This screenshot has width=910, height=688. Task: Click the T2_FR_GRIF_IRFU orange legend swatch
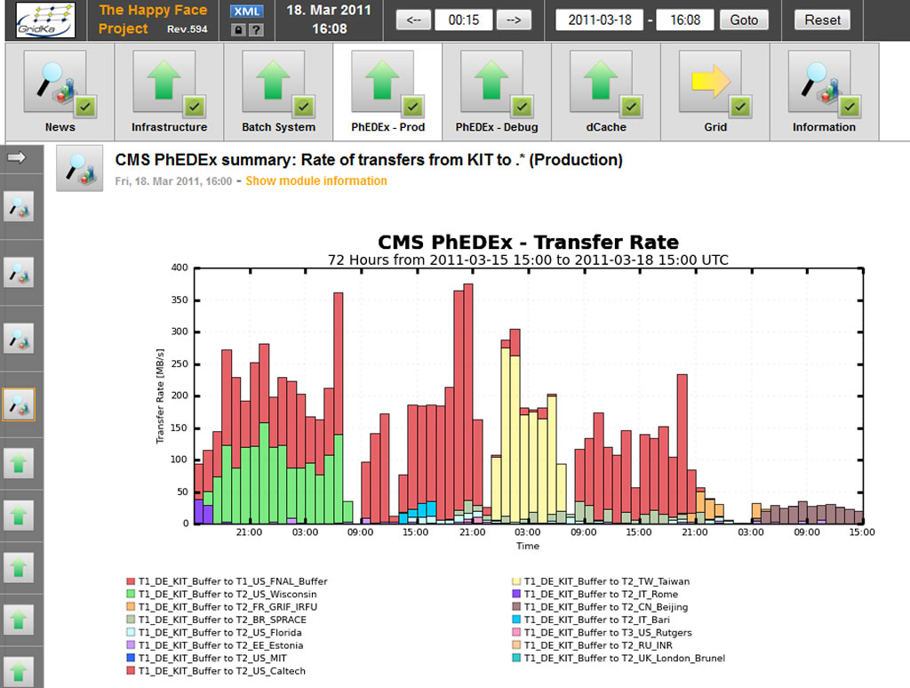(x=131, y=607)
